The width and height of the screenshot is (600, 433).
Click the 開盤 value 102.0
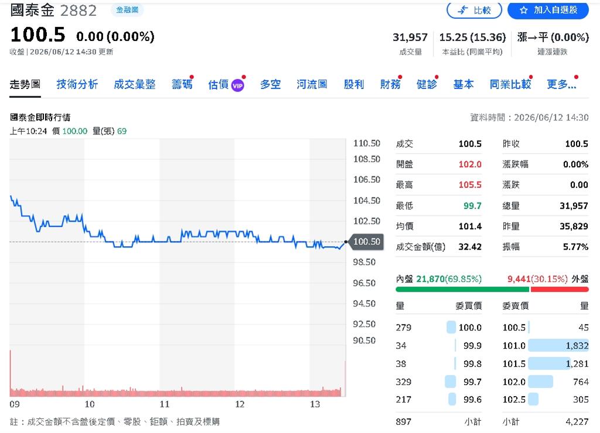[470, 165]
